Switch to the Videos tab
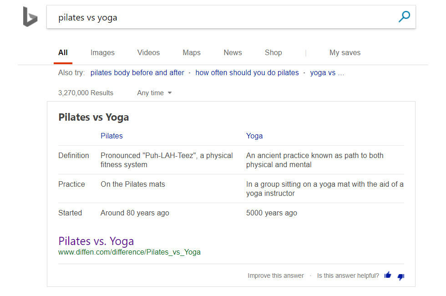This screenshot has height=296, width=446. pyautogui.click(x=148, y=53)
